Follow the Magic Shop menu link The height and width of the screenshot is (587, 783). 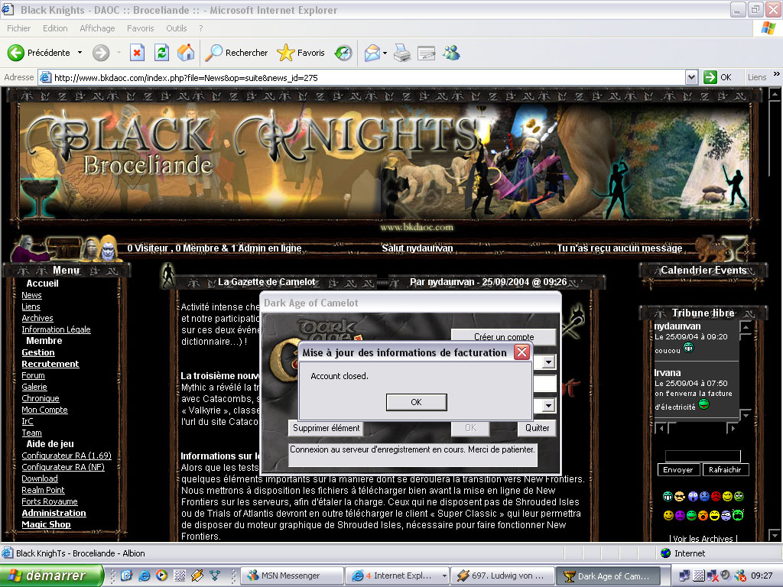click(x=46, y=524)
